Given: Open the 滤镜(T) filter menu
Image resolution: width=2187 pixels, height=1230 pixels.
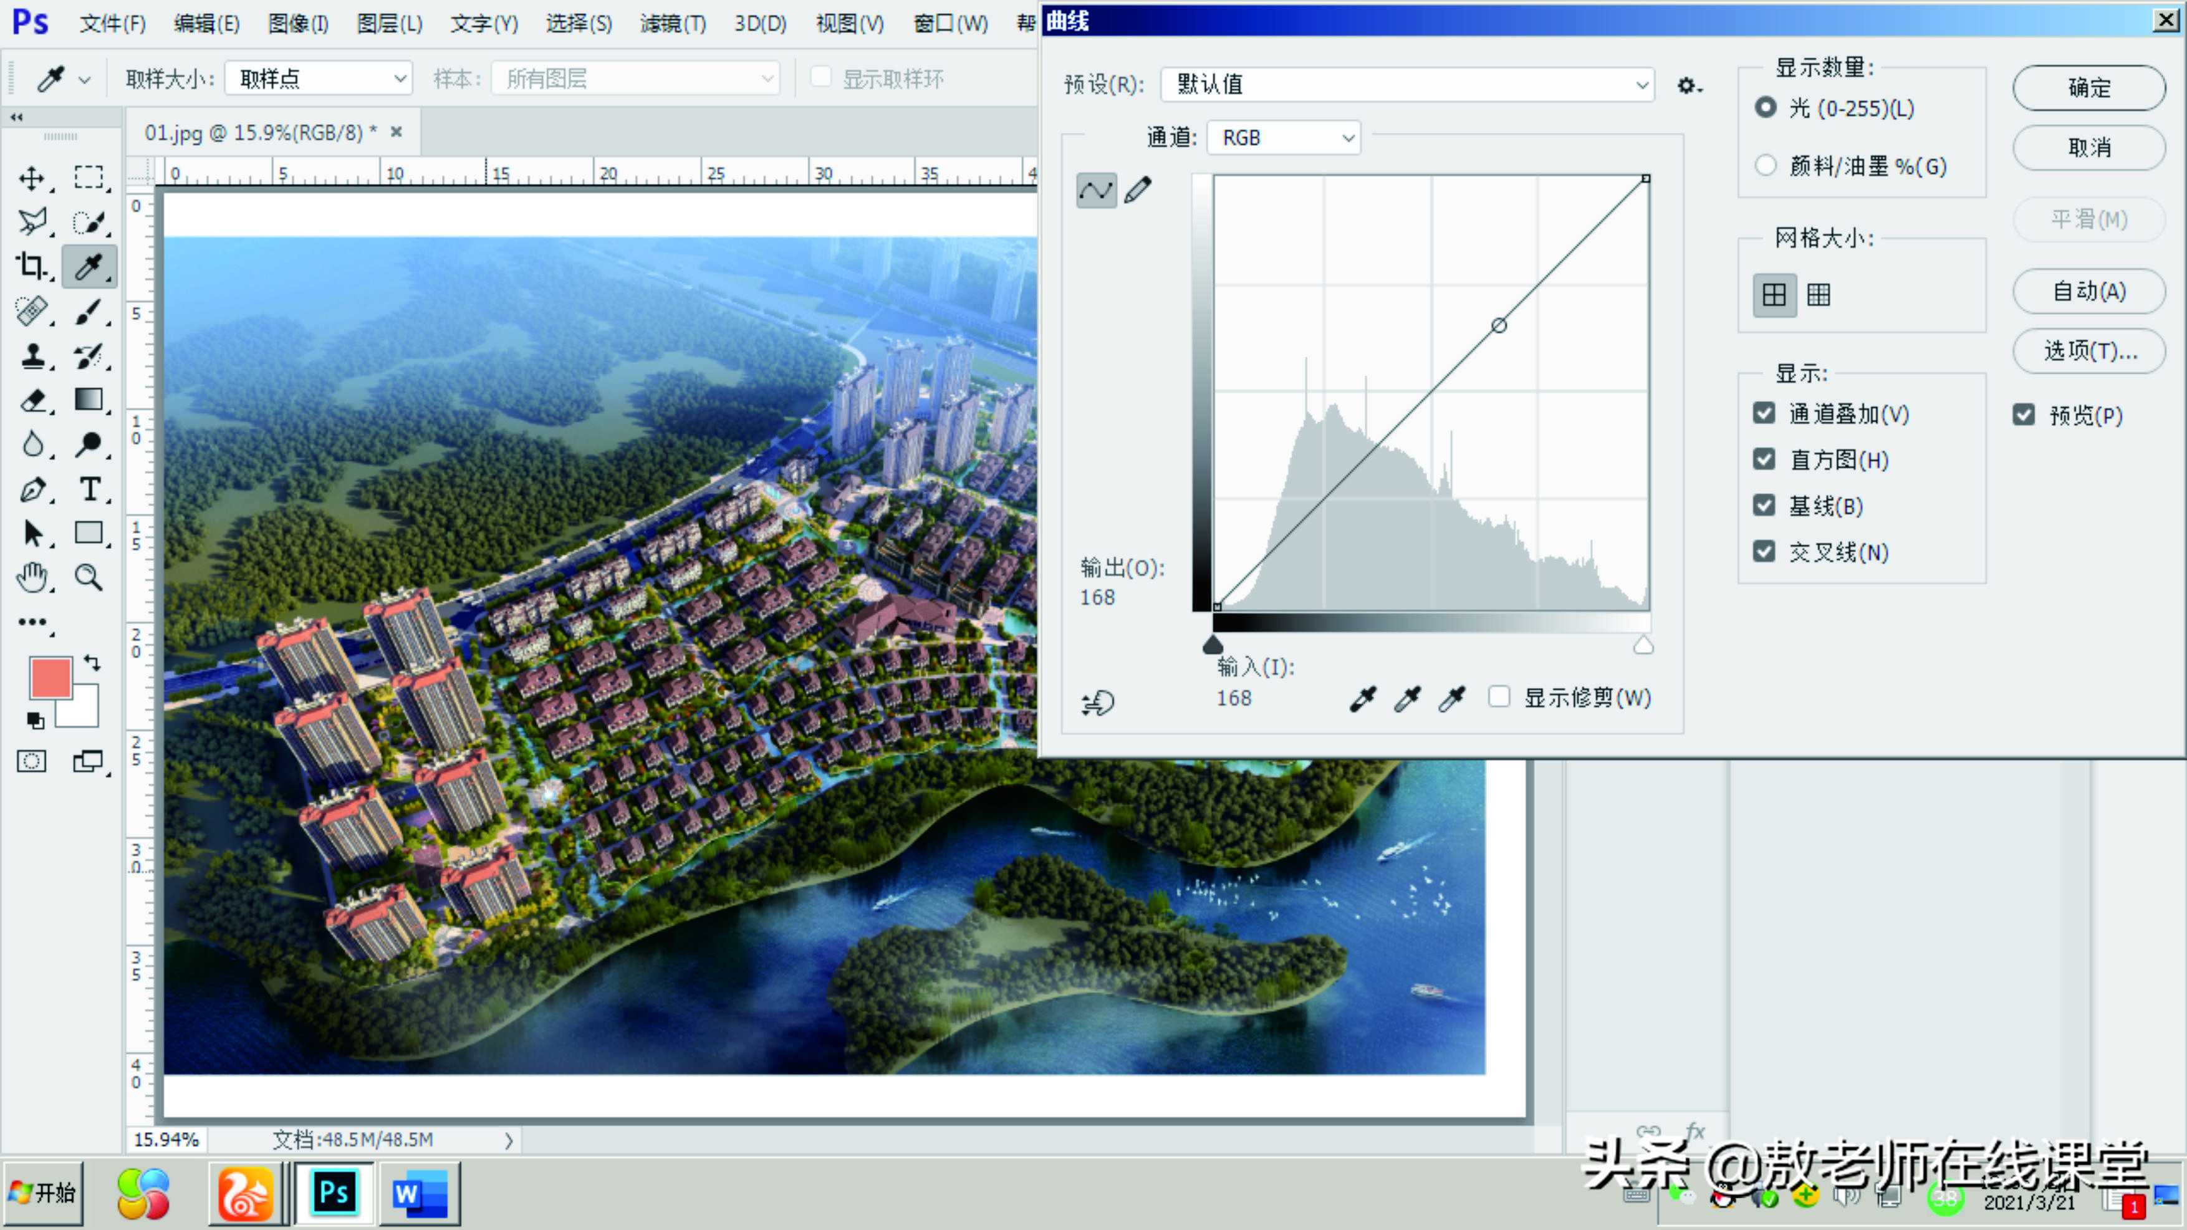Looking at the screenshot, I should coord(673,23).
